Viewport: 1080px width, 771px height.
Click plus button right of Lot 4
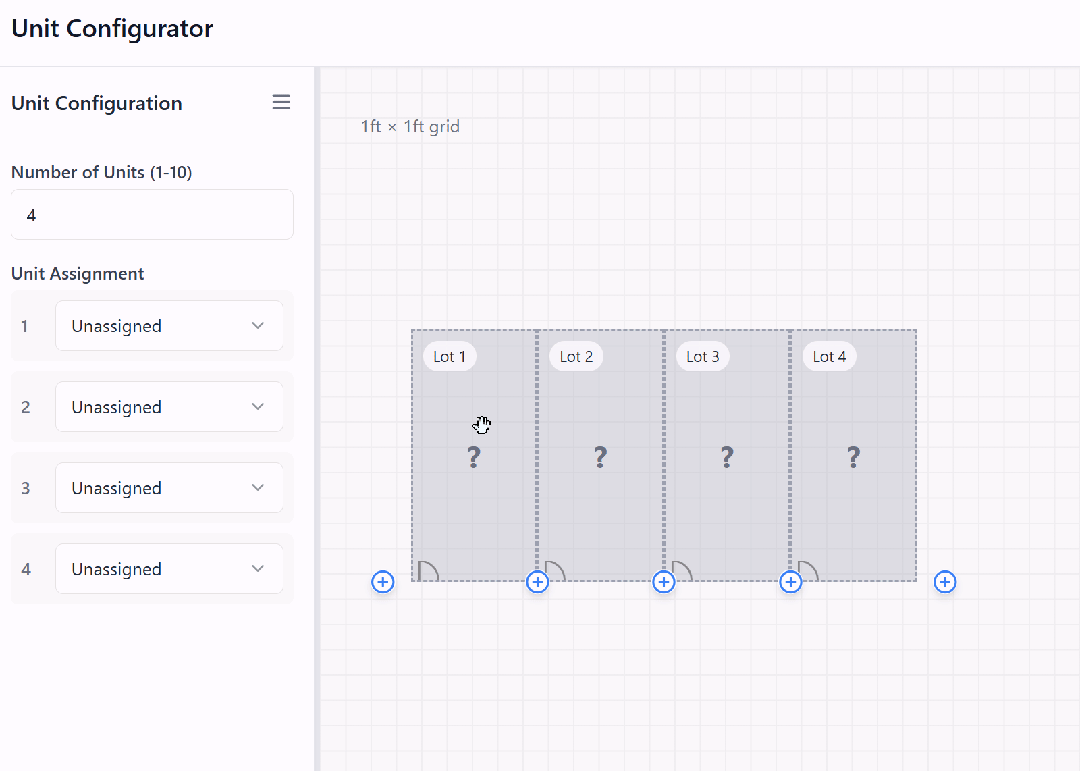(x=945, y=581)
